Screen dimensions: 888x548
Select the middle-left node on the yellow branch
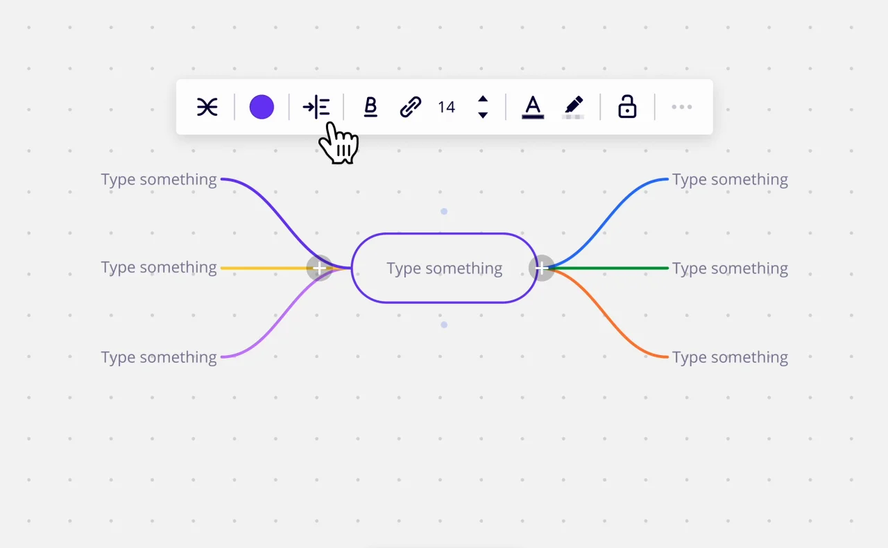tap(159, 268)
